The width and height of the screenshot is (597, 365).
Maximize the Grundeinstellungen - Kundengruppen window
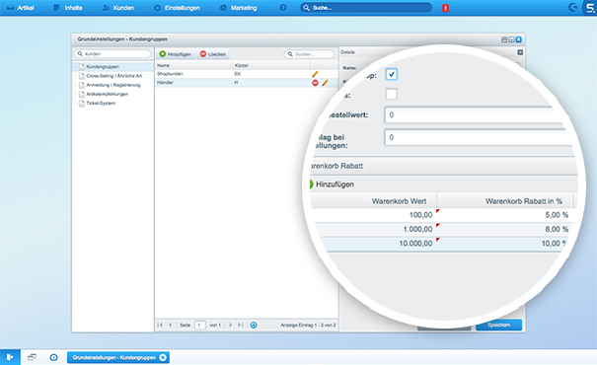pyautogui.click(x=511, y=39)
